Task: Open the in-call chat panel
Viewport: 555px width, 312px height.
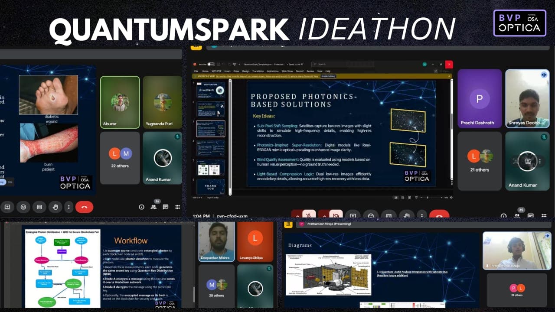Action: coord(165,207)
